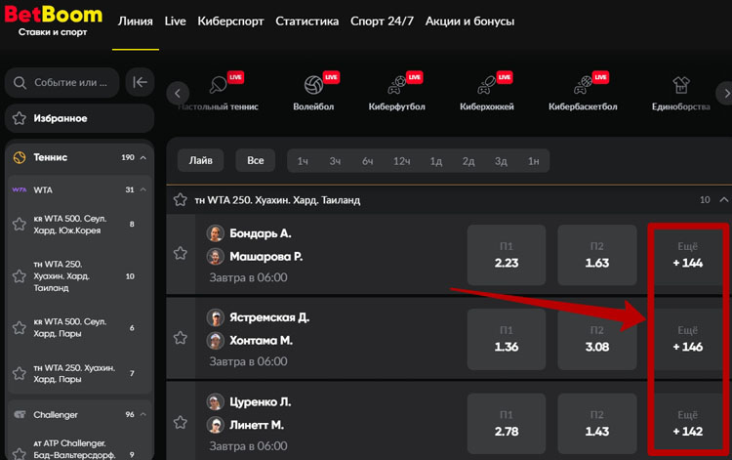
Task: Click the search field Событие или
Action: coord(62,83)
